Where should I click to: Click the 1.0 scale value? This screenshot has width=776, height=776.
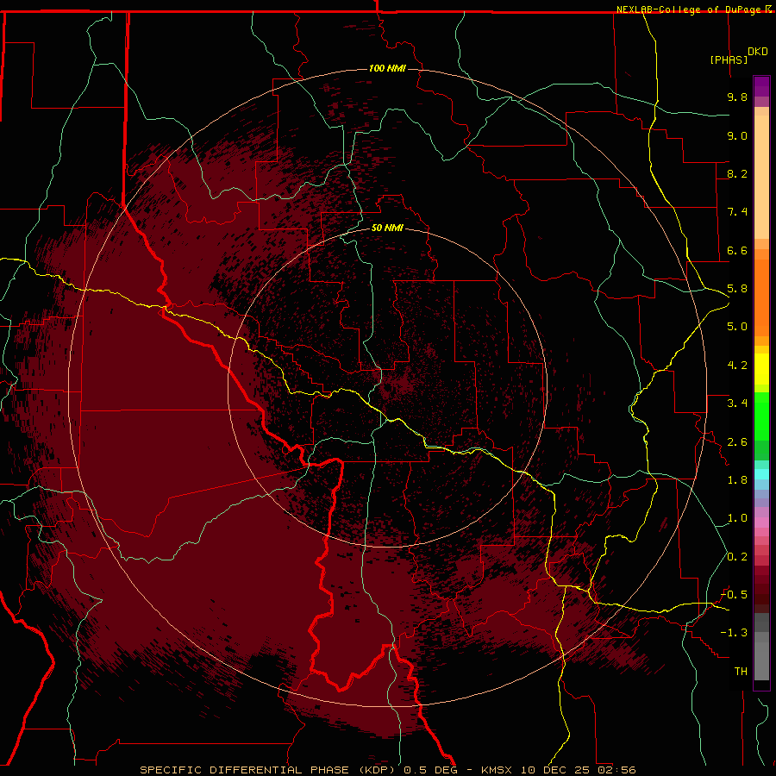pos(737,518)
